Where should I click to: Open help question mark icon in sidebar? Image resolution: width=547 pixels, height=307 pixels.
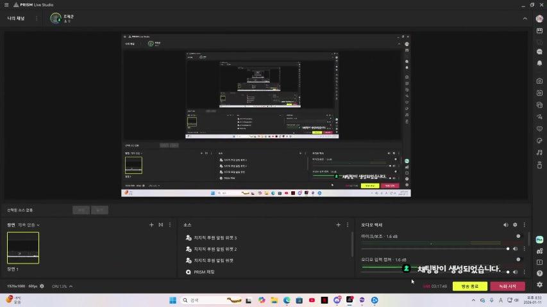tap(539, 273)
